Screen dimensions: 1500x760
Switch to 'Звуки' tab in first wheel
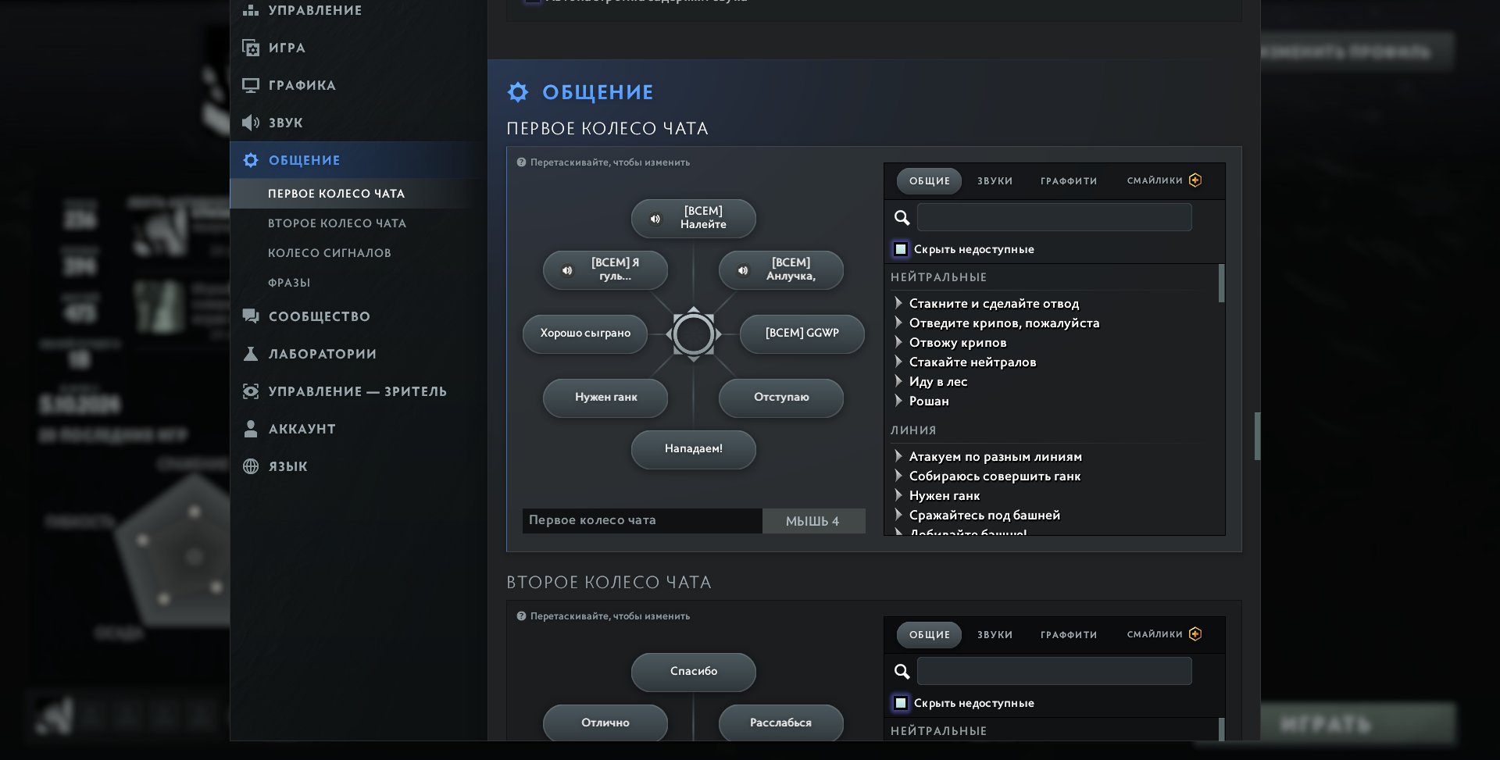pyautogui.click(x=995, y=181)
